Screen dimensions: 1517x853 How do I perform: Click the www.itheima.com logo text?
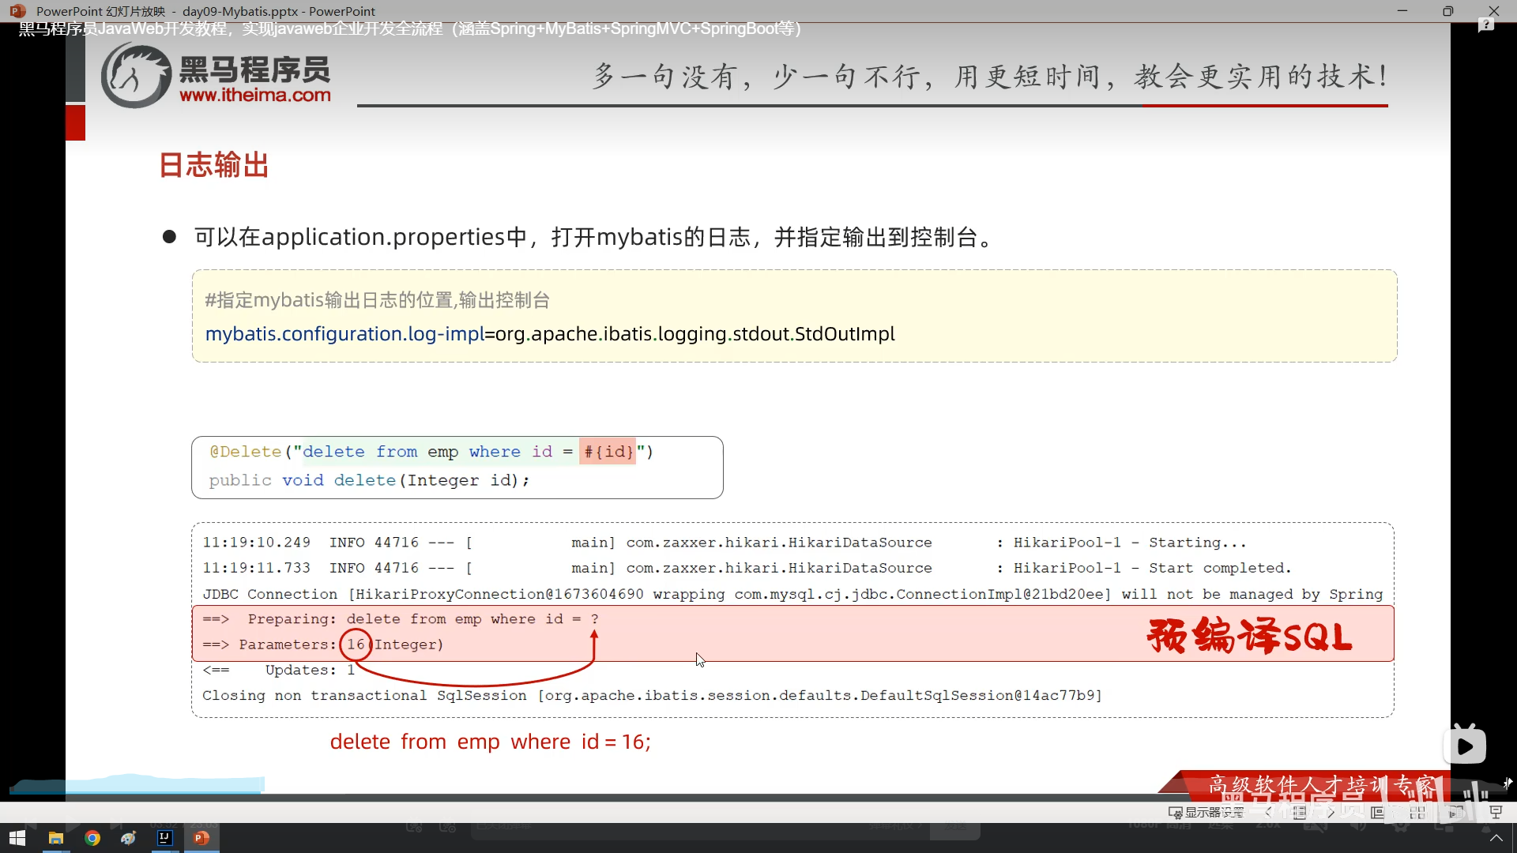pyautogui.click(x=255, y=95)
